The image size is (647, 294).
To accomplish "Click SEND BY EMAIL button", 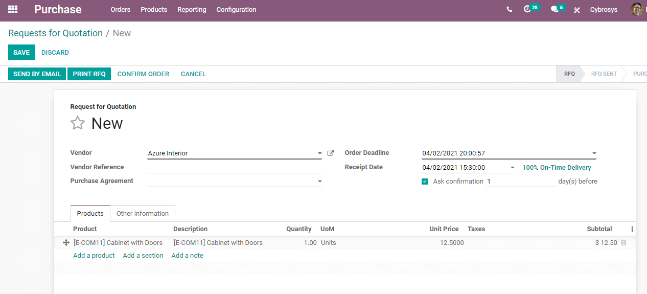I will (x=37, y=74).
